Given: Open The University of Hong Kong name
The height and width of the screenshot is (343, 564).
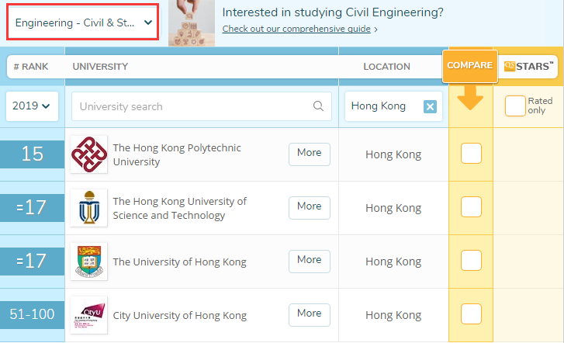Looking at the screenshot, I should point(179,262).
